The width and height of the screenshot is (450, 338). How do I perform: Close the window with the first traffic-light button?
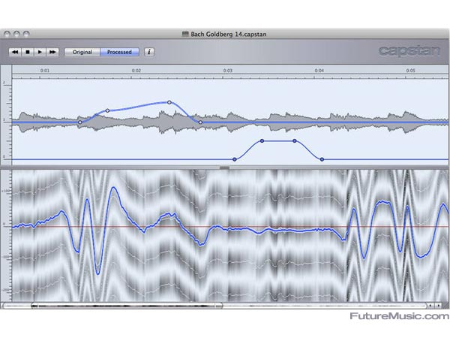point(7,34)
